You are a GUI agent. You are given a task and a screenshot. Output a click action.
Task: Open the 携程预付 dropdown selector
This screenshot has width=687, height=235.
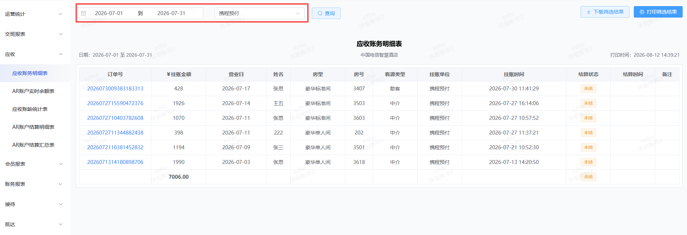tap(259, 13)
